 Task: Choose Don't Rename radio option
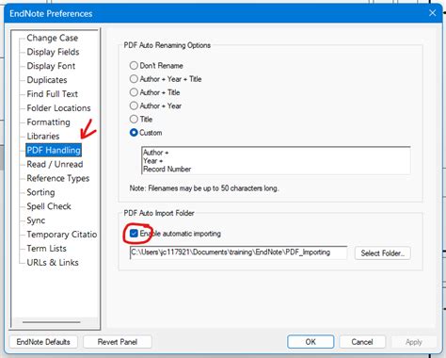pyautogui.click(x=134, y=65)
